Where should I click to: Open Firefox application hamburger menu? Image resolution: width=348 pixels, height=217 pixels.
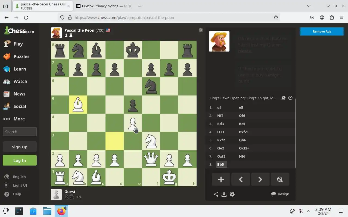(x=341, y=17)
